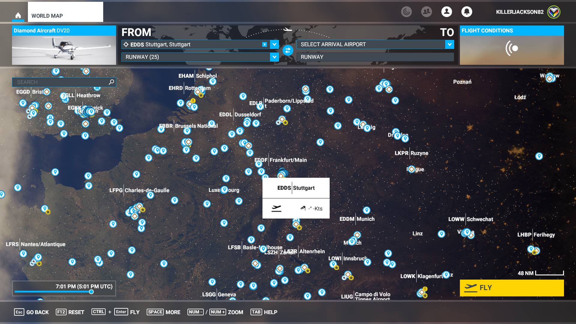Open the multiplayer group icon
The image size is (576, 324).
[426, 12]
